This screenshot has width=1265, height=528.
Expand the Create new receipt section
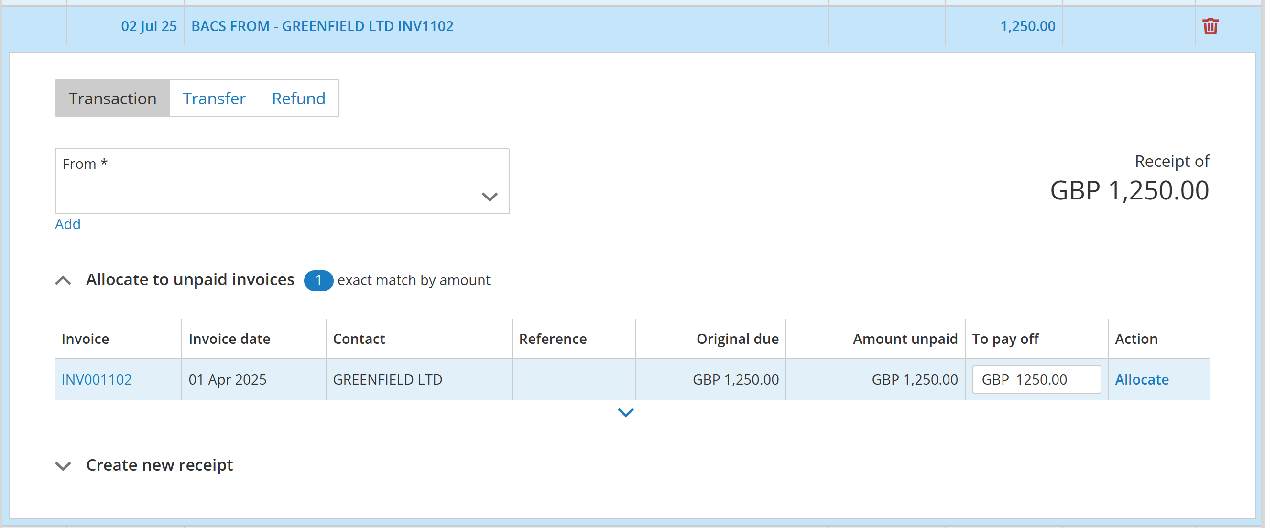(64, 465)
